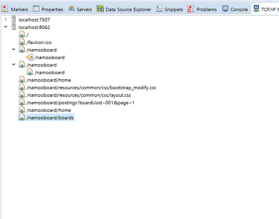Open the Data Source Explorer tab
The image size is (279, 219).
point(124,9)
